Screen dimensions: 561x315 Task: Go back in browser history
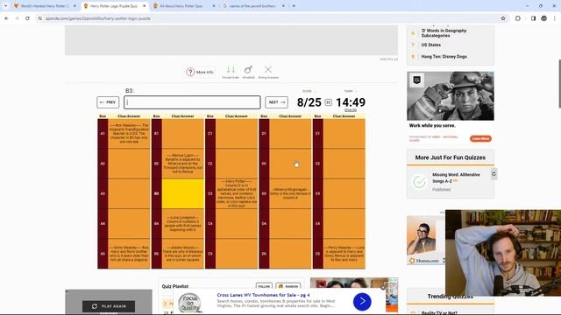pyautogui.click(x=6, y=18)
